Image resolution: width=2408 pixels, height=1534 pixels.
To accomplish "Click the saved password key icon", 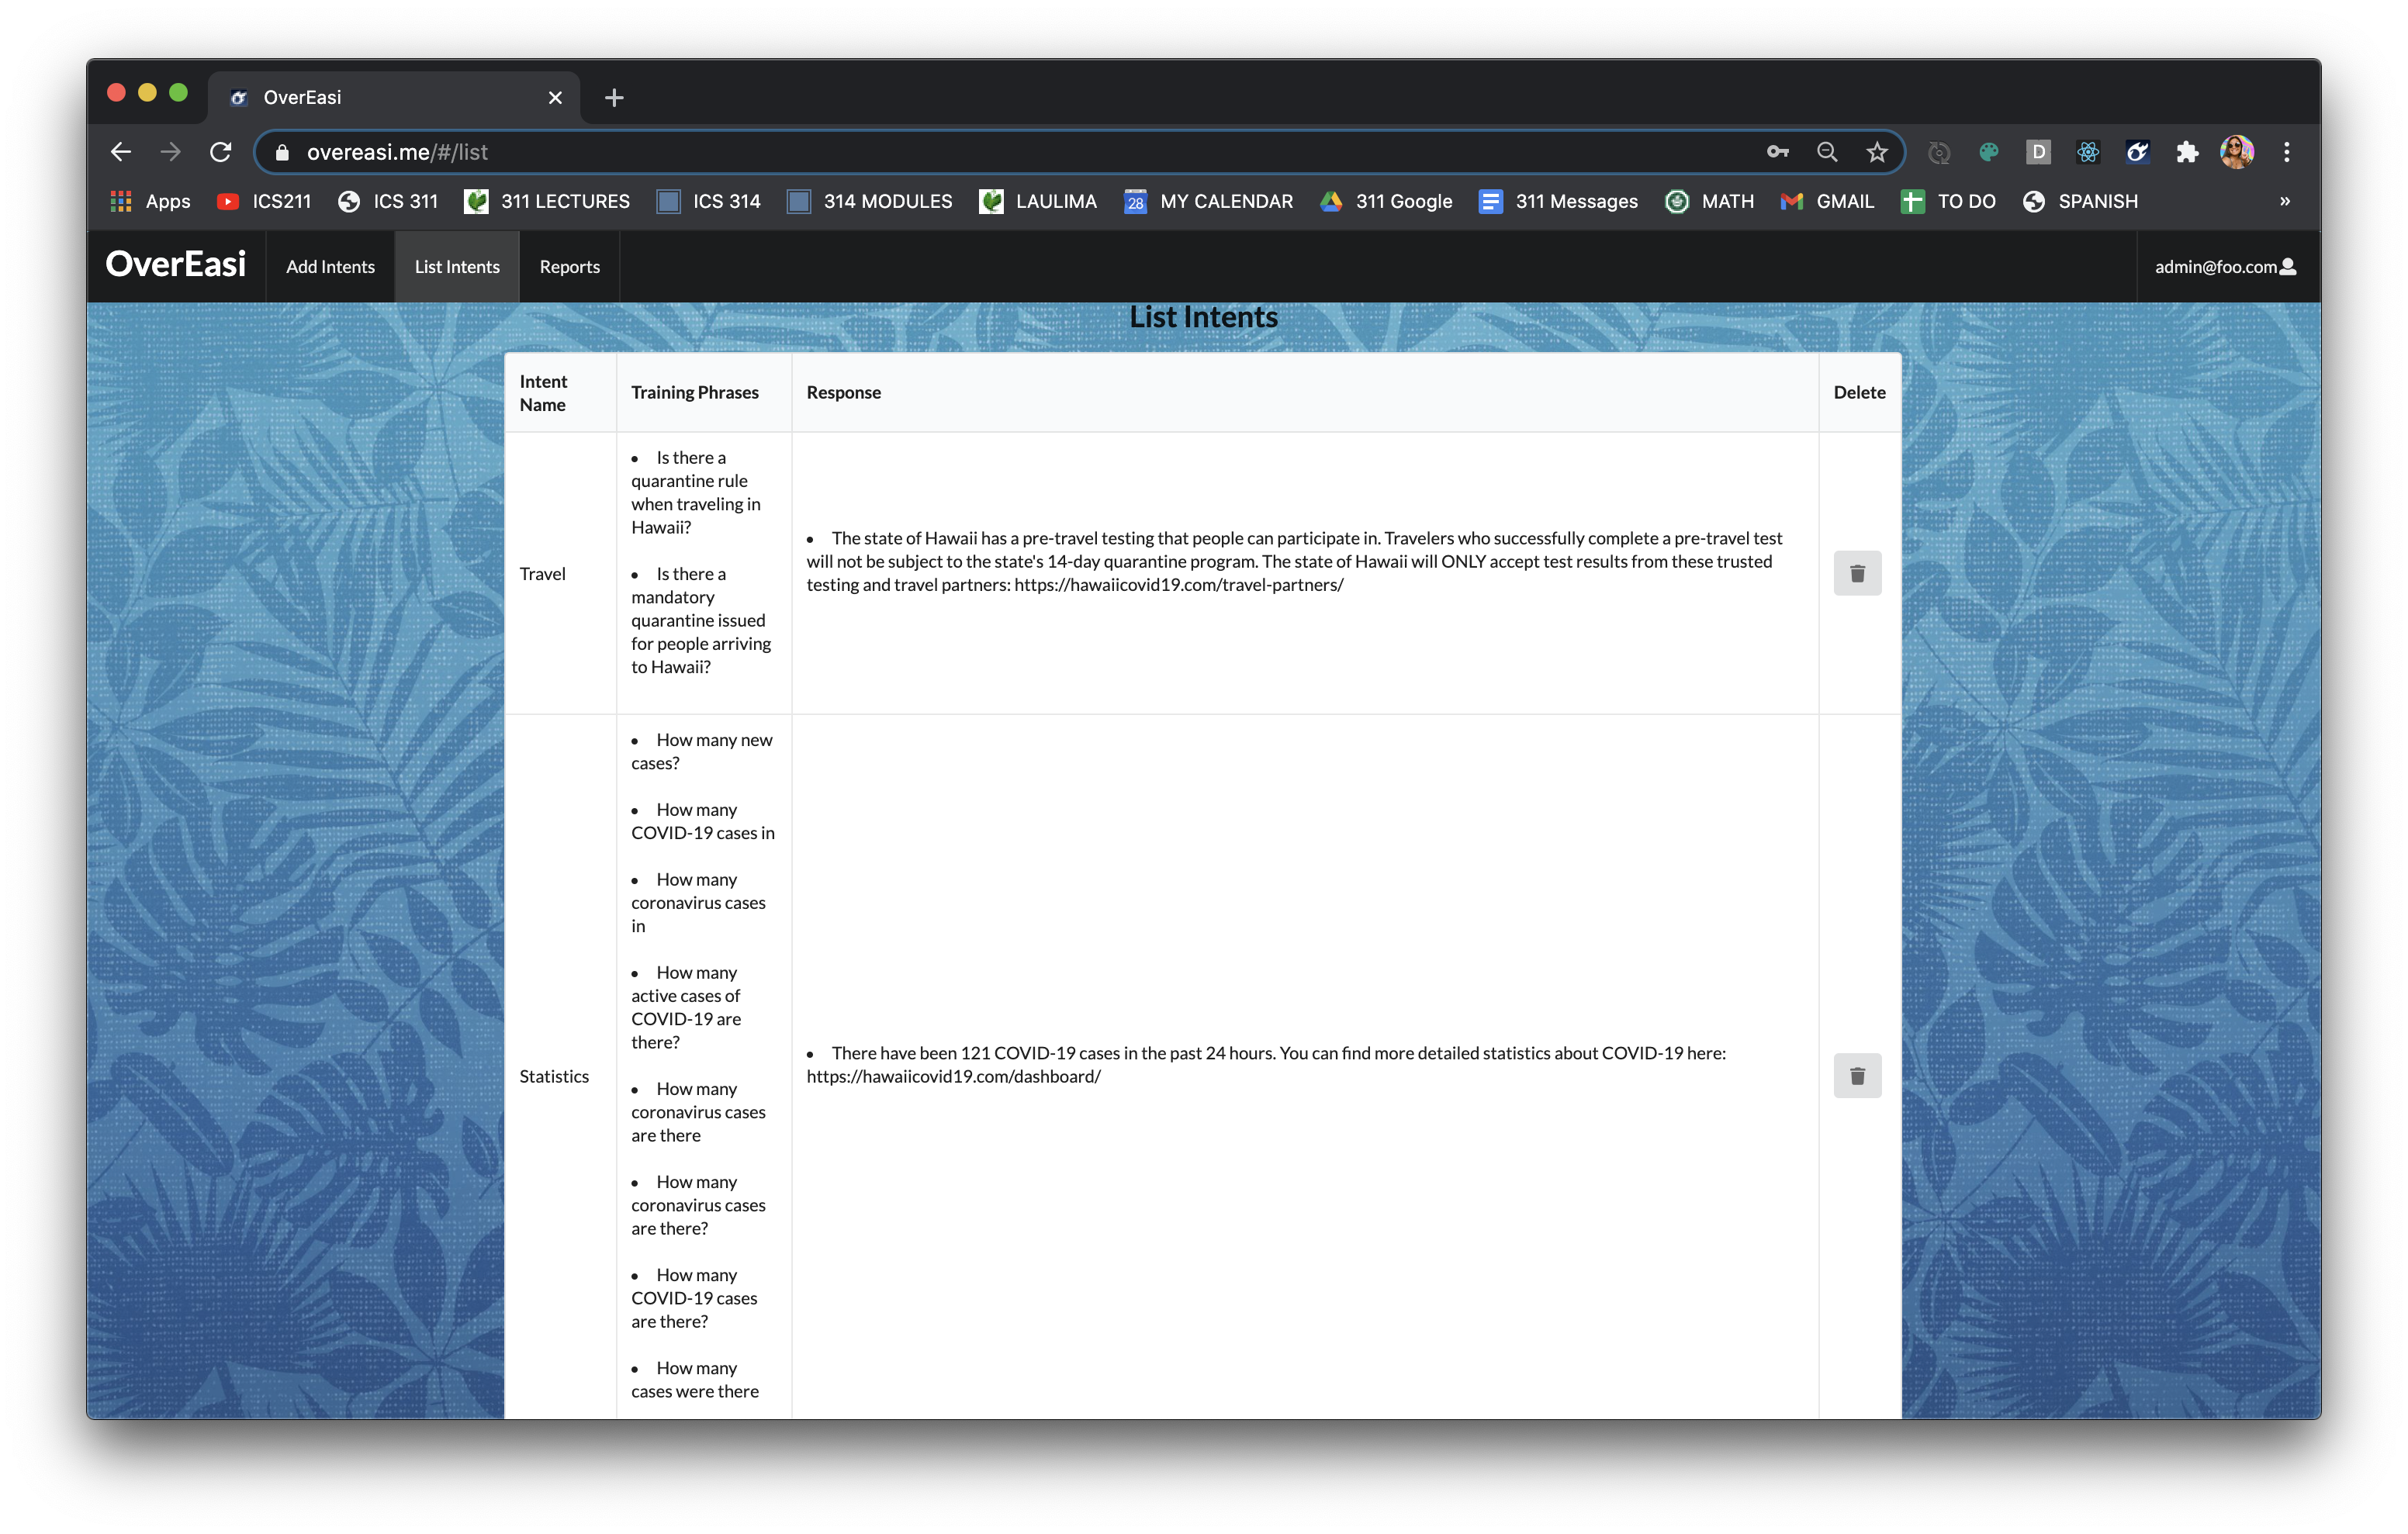I will coord(1777,152).
